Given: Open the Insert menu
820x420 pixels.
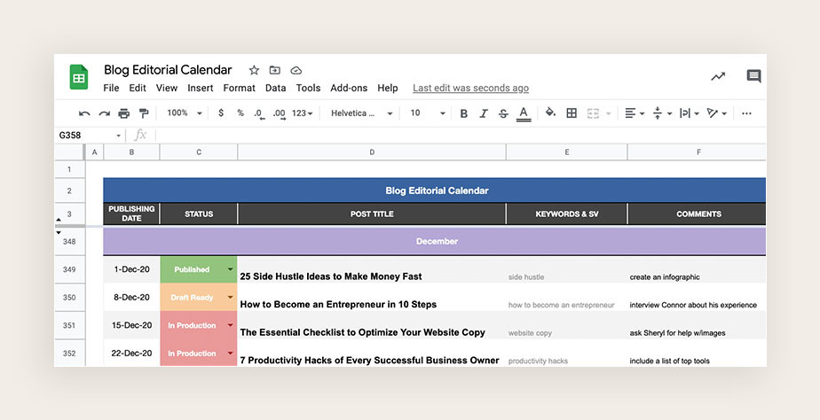Looking at the screenshot, I should tap(201, 88).
